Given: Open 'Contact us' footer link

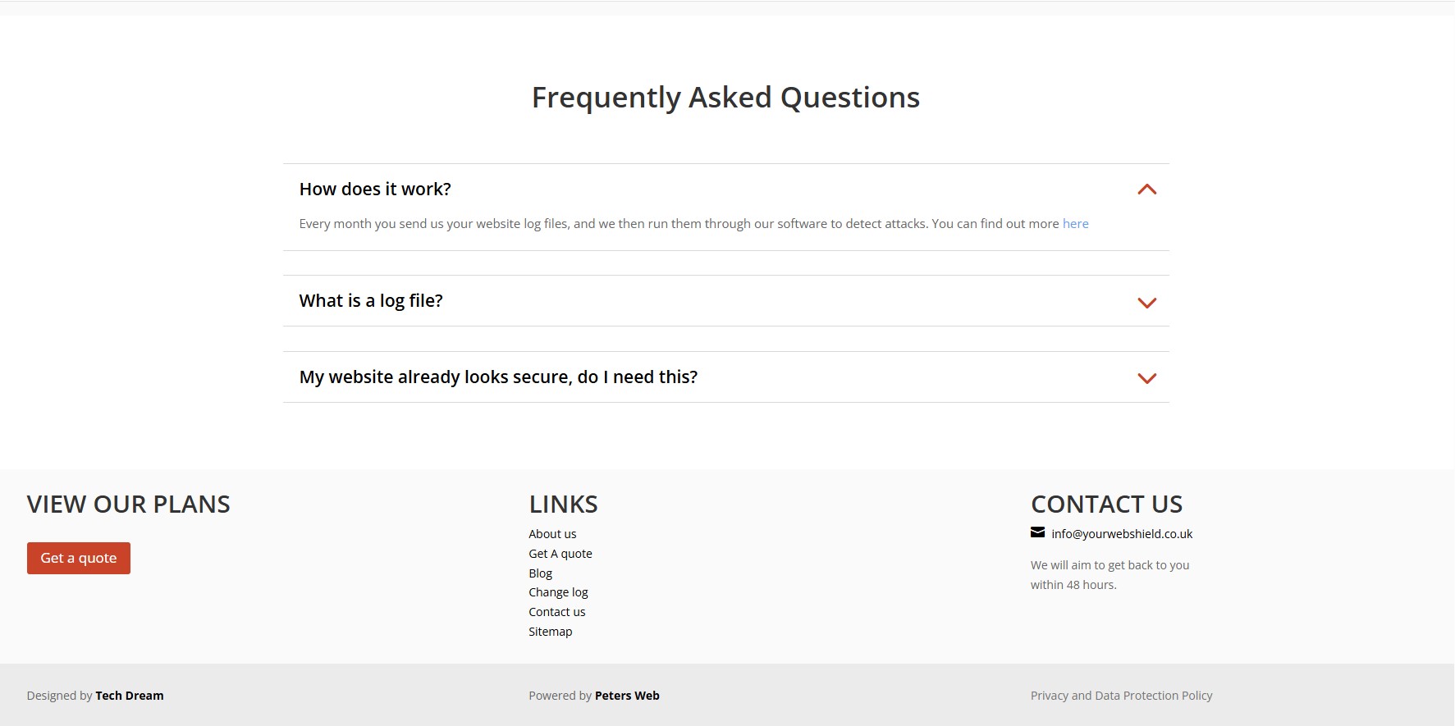Looking at the screenshot, I should click(x=557, y=612).
